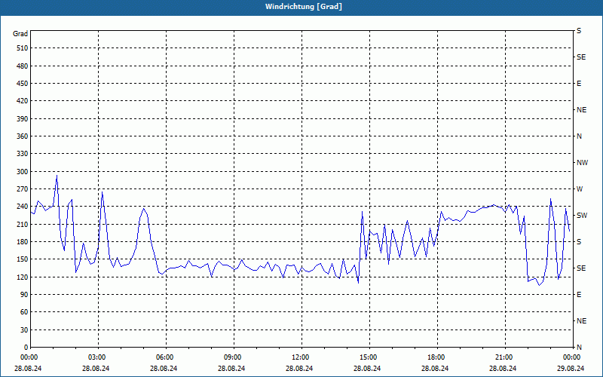Select the SE compass label level with 480
This screenshot has width=603, height=377.
(581, 57)
